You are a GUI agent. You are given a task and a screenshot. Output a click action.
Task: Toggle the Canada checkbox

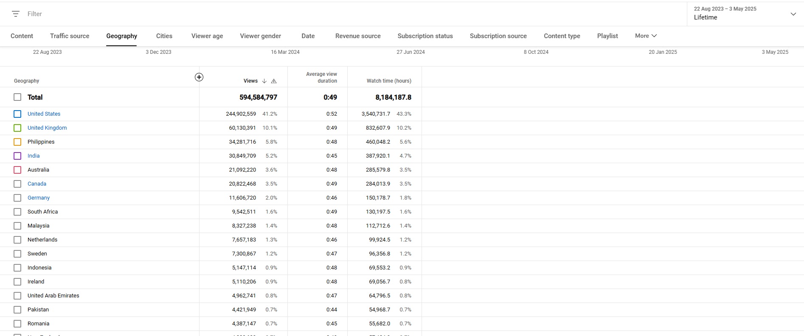[17, 184]
